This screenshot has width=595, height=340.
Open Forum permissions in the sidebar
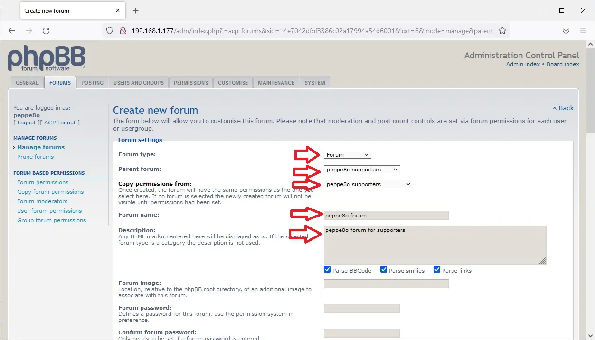(43, 182)
